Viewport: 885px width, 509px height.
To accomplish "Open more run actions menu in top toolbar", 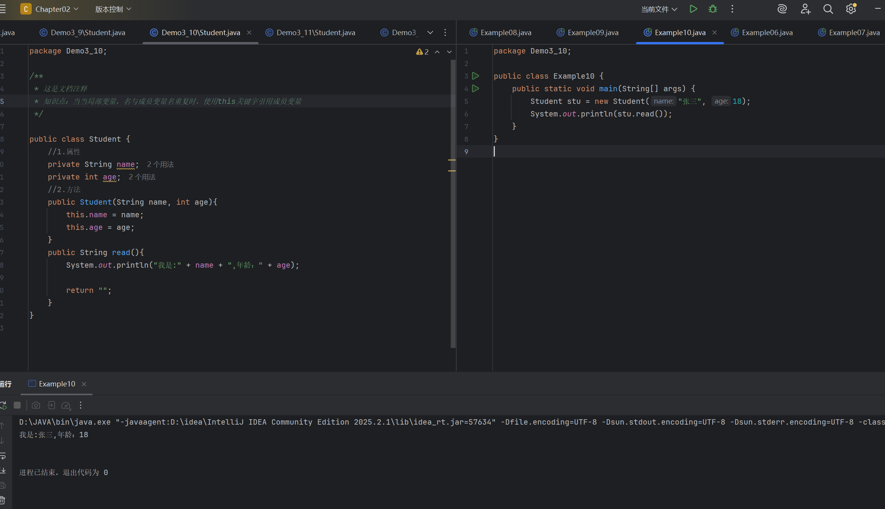I will pyautogui.click(x=732, y=9).
